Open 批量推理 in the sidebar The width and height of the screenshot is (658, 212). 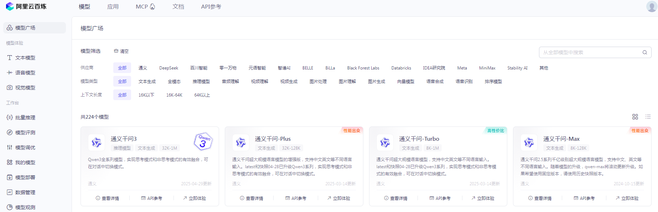pyautogui.click(x=25, y=118)
